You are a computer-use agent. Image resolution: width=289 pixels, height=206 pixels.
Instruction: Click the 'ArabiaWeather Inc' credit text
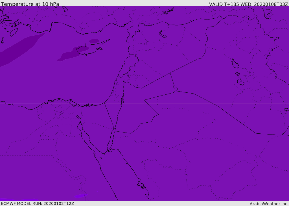click(269, 204)
